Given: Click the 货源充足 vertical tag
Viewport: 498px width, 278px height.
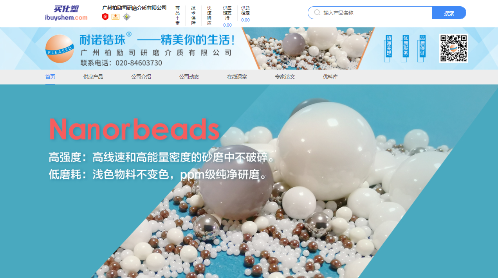Looking at the screenshot, I should pos(388,48).
